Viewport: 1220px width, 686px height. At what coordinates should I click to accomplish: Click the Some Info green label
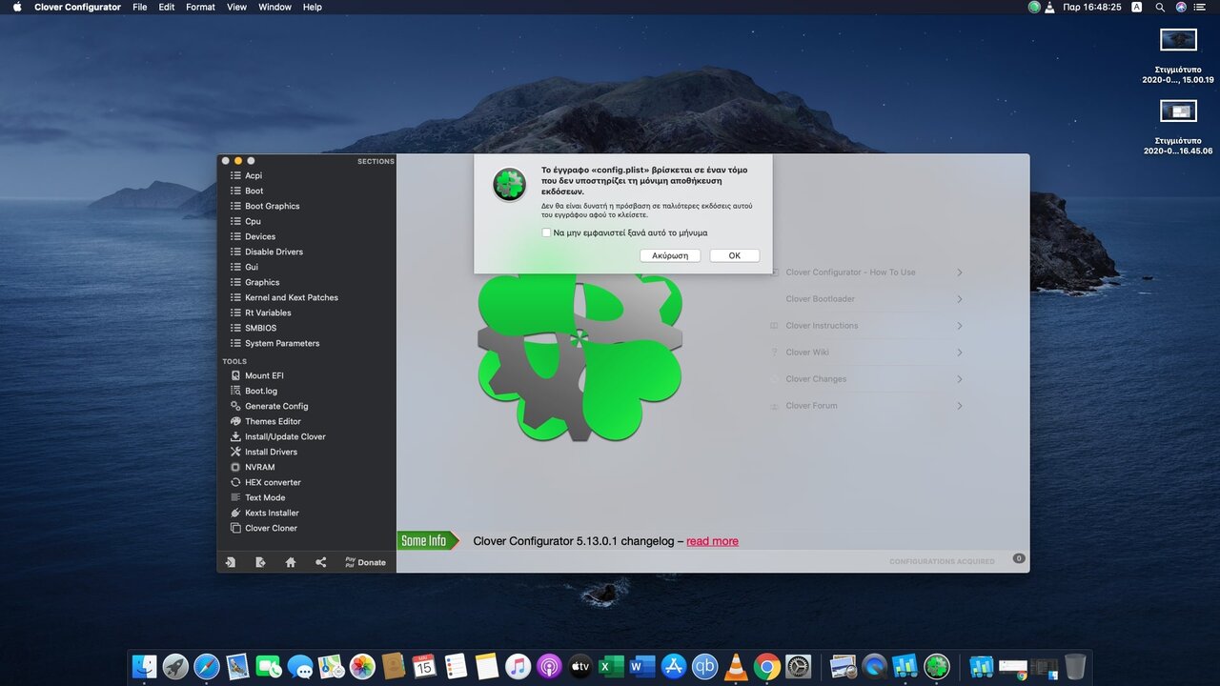428,541
